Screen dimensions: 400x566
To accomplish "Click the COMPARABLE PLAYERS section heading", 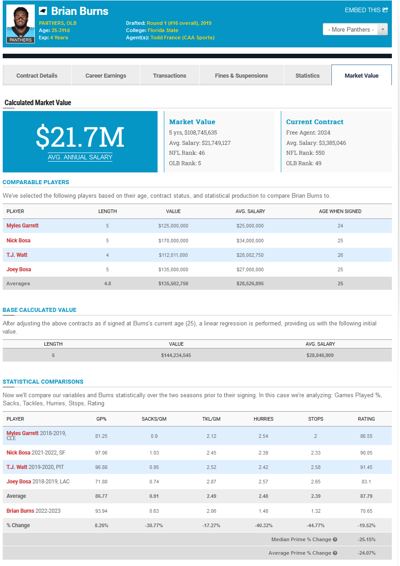I will (36, 182).
